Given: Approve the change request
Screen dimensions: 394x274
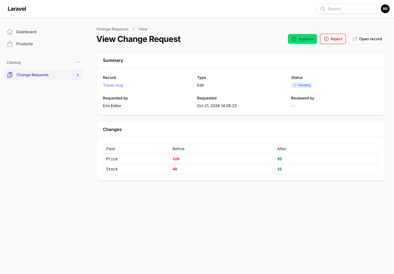Looking at the screenshot, I should coord(302,39).
